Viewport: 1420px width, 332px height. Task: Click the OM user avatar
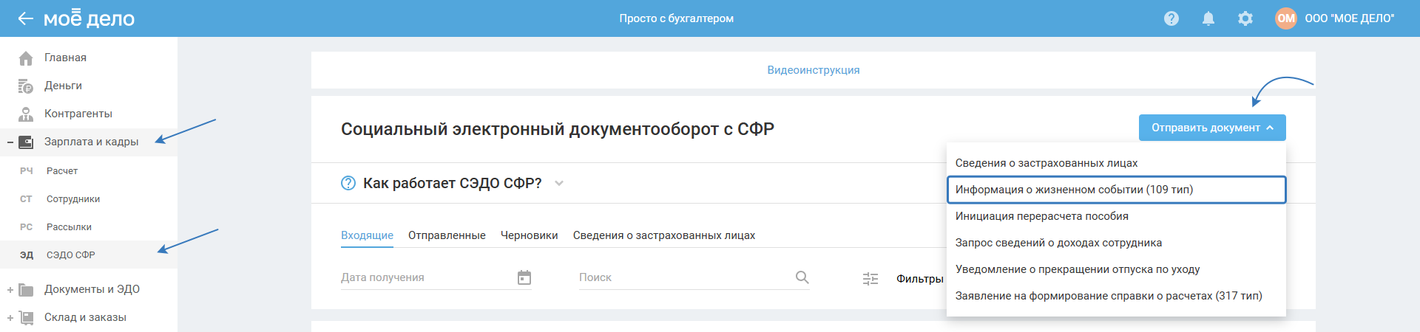click(1286, 18)
